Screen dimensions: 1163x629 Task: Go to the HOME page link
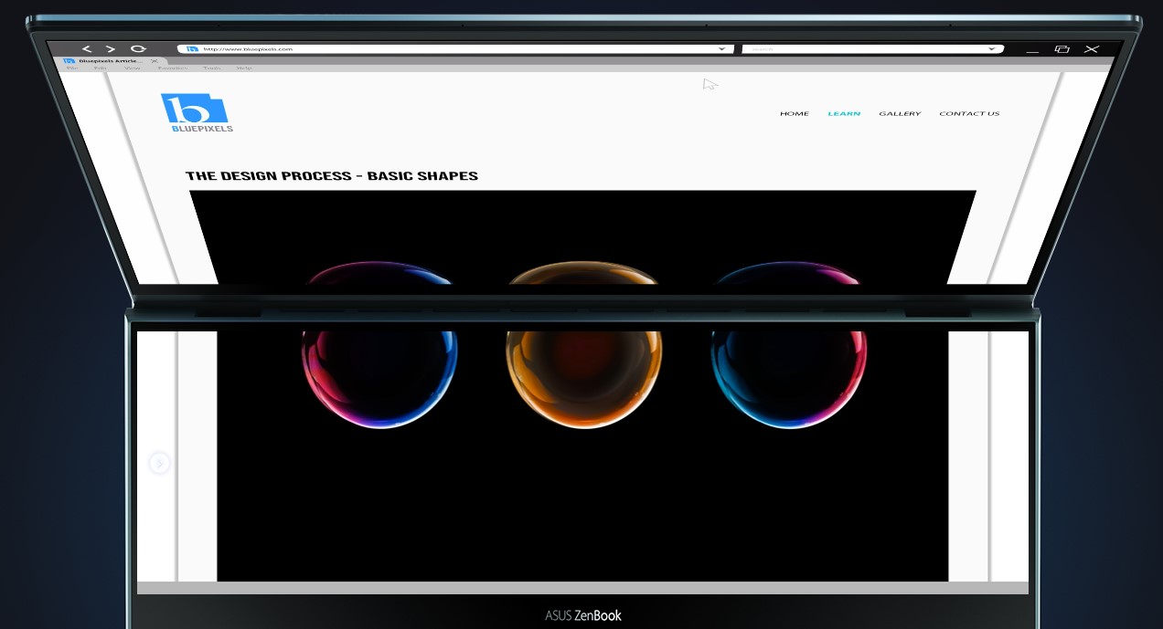coord(794,114)
